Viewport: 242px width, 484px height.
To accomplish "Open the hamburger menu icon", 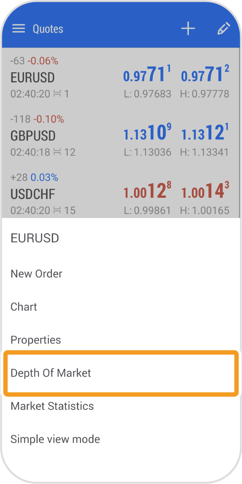I will [18, 29].
